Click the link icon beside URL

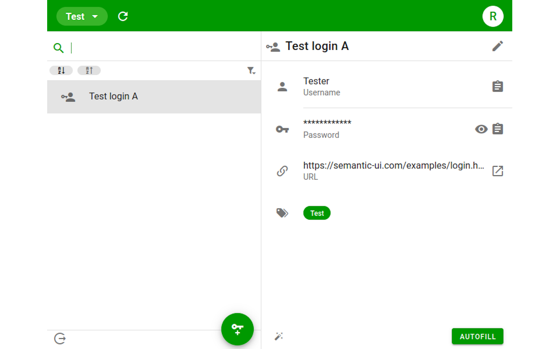(283, 171)
